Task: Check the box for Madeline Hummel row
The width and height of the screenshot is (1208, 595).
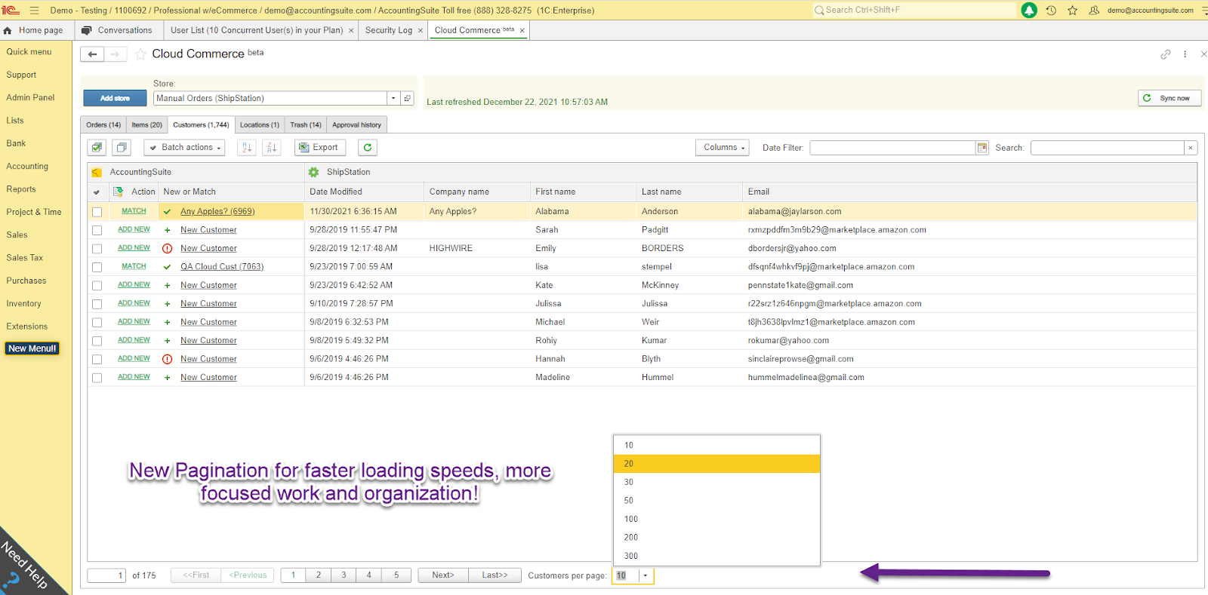Action: click(x=97, y=378)
